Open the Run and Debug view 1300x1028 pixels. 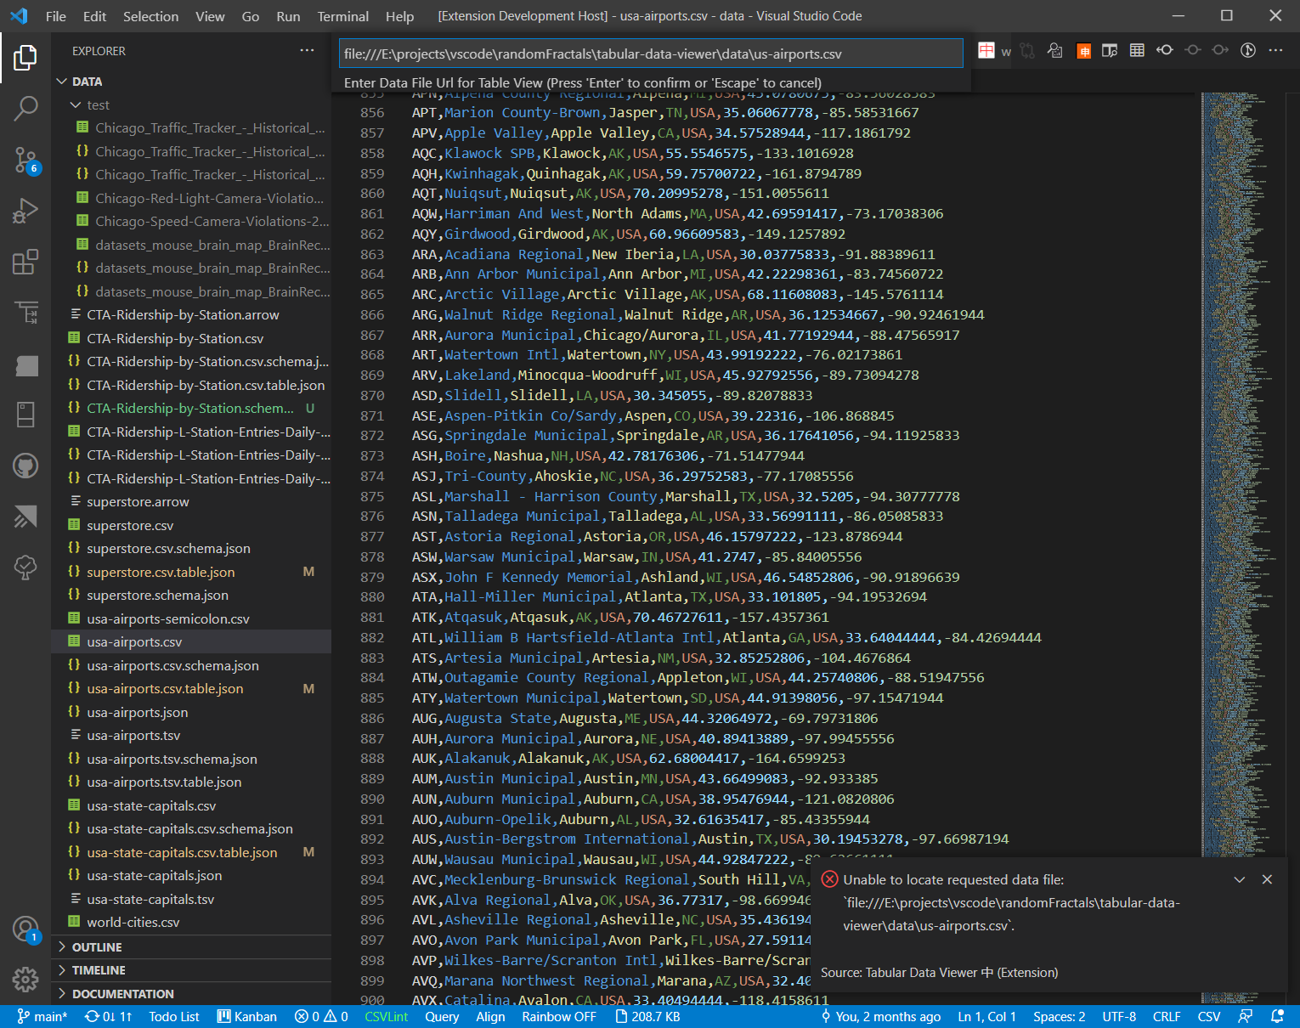tap(25, 211)
